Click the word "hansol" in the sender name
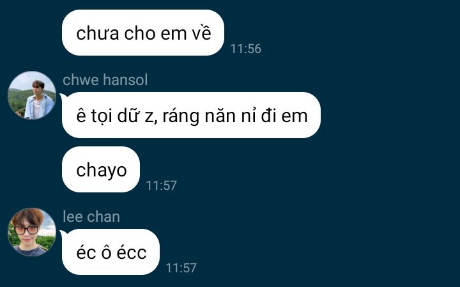 (125, 80)
